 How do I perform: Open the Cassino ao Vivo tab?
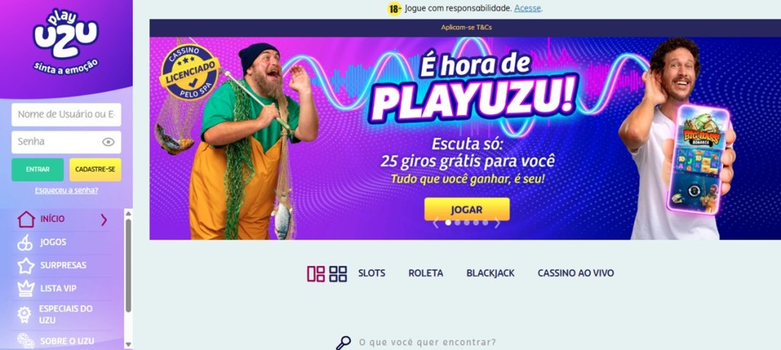576,273
